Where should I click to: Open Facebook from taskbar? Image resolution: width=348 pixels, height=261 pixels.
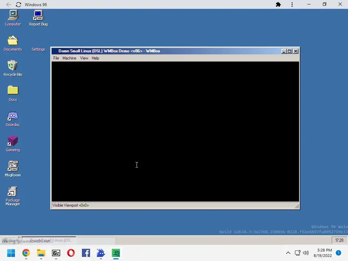pos(86,253)
